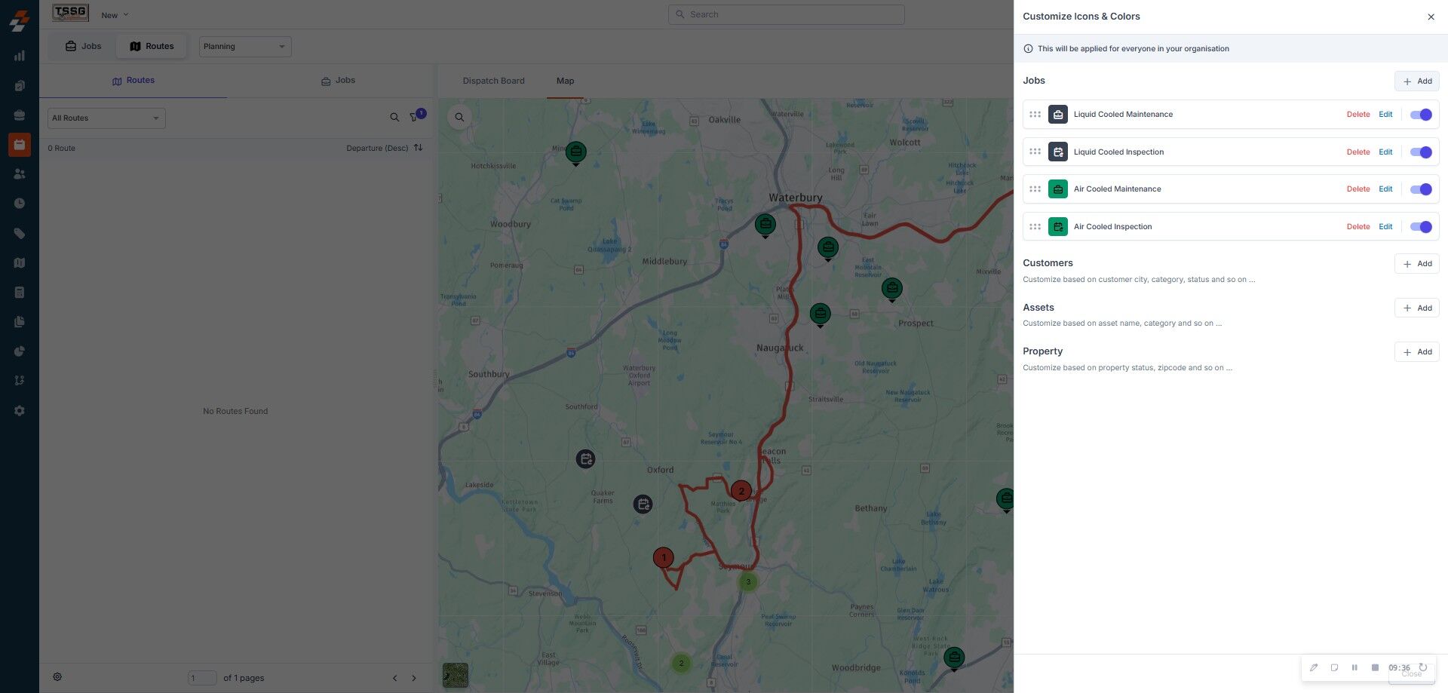Delete the Air Cooled Maintenance rule
Image resolution: width=1448 pixels, height=693 pixels.
(1358, 189)
